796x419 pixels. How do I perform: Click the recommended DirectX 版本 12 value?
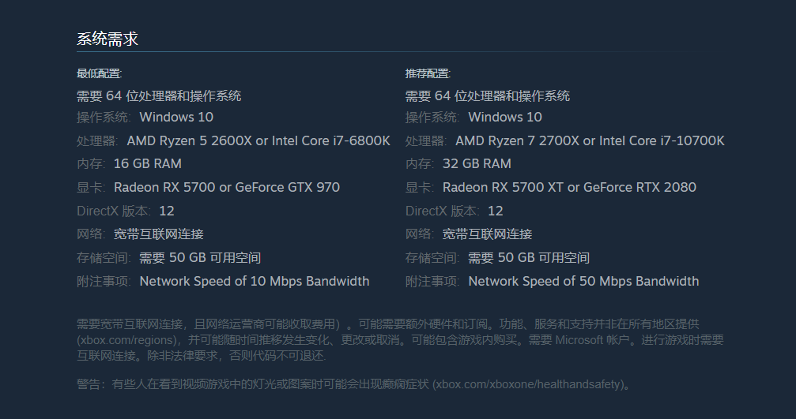496,211
